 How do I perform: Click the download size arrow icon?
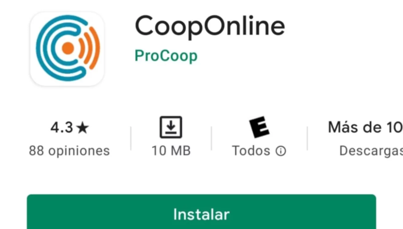(171, 127)
